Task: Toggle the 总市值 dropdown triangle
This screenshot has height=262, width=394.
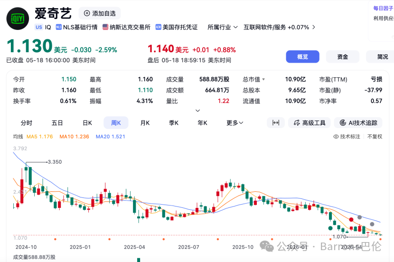Action: click(x=263, y=79)
